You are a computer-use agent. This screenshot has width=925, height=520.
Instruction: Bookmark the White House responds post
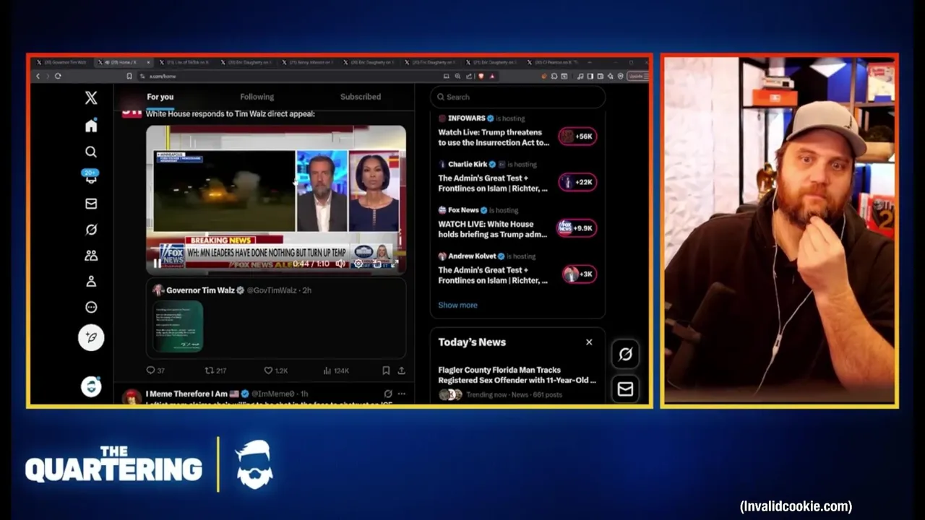(x=386, y=370)
